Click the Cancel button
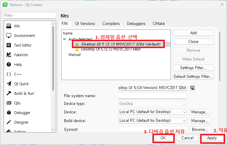 click(187, 138)
